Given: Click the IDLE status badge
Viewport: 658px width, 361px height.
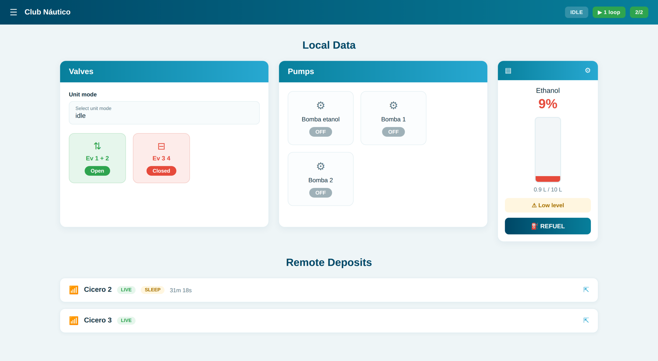Looking at the screenshot, I should [x=576, y=12].
